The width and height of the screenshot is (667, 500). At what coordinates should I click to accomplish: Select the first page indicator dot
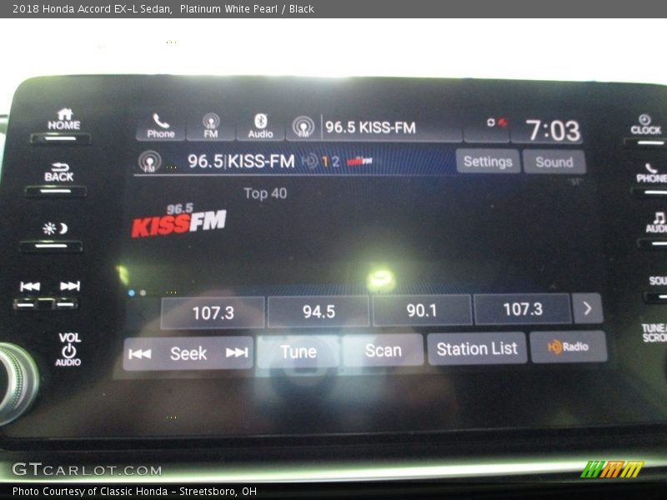[x=132, y=293]
